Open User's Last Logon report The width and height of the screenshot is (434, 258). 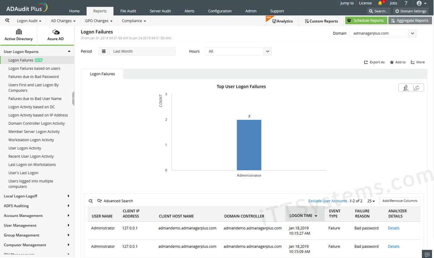24,173
